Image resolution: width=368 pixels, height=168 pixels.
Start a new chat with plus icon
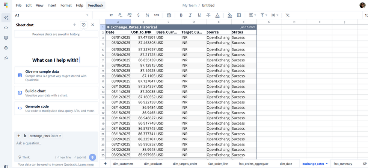pyautogui.click(x=74, y=25)
